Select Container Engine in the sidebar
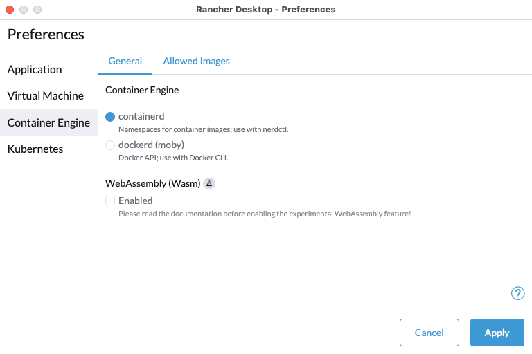Viewport: 532px width, 354px height. pyautogui.click(x=48, y=122)
